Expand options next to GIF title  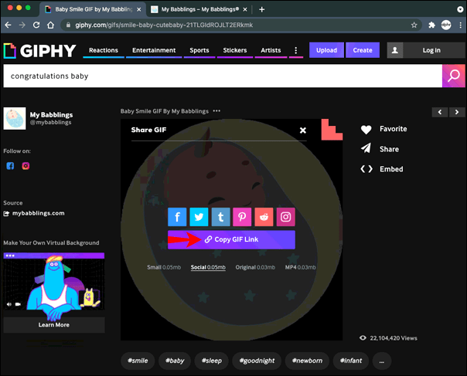tap(217, 111)
